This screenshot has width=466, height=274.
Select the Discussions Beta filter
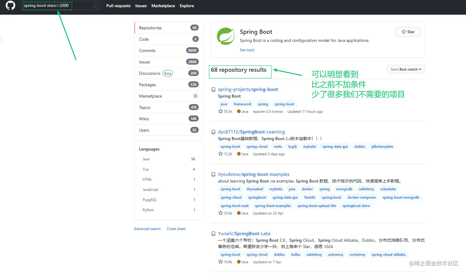(x=169, y=73)
